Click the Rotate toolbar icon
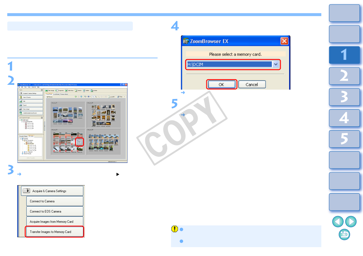This screenshot has height=256, width=363. pyautogui.click(x=92, y=90)
